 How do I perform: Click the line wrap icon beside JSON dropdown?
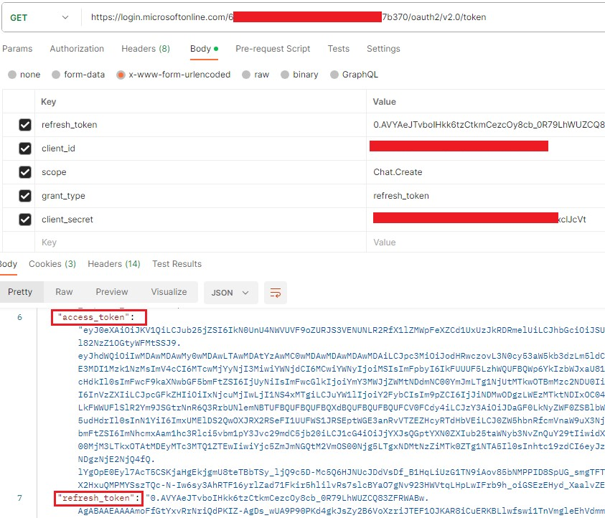tap(276, 292)
